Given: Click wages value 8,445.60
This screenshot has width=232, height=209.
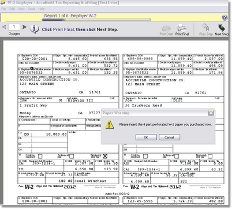Looking at the screenshot, I should [x=77, y=59].
